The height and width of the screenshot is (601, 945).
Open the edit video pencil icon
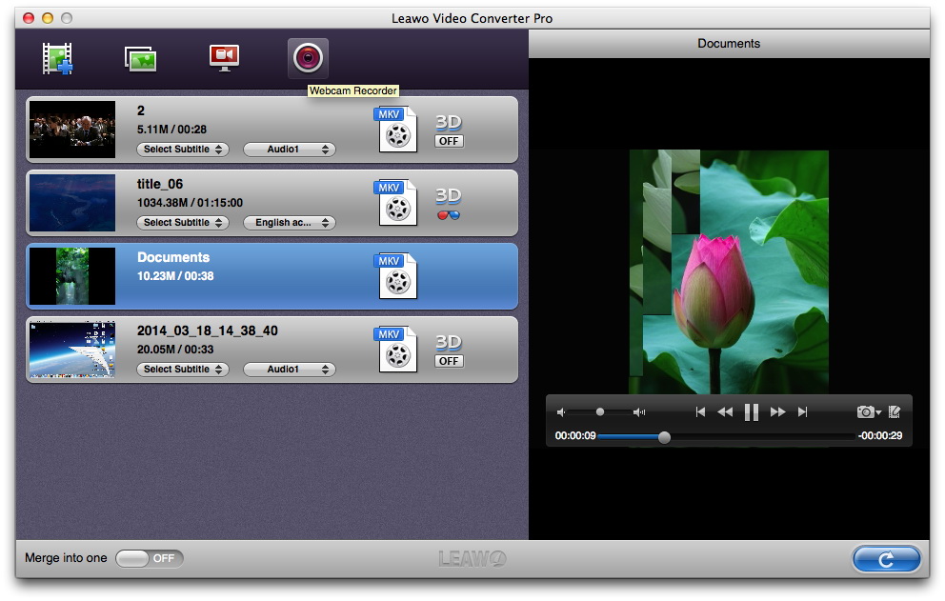[x=895, y=412]
